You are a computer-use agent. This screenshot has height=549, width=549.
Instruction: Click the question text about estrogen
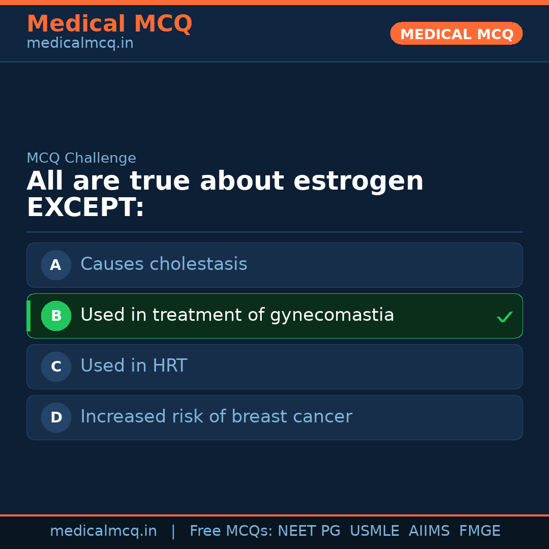coord(225,194)
